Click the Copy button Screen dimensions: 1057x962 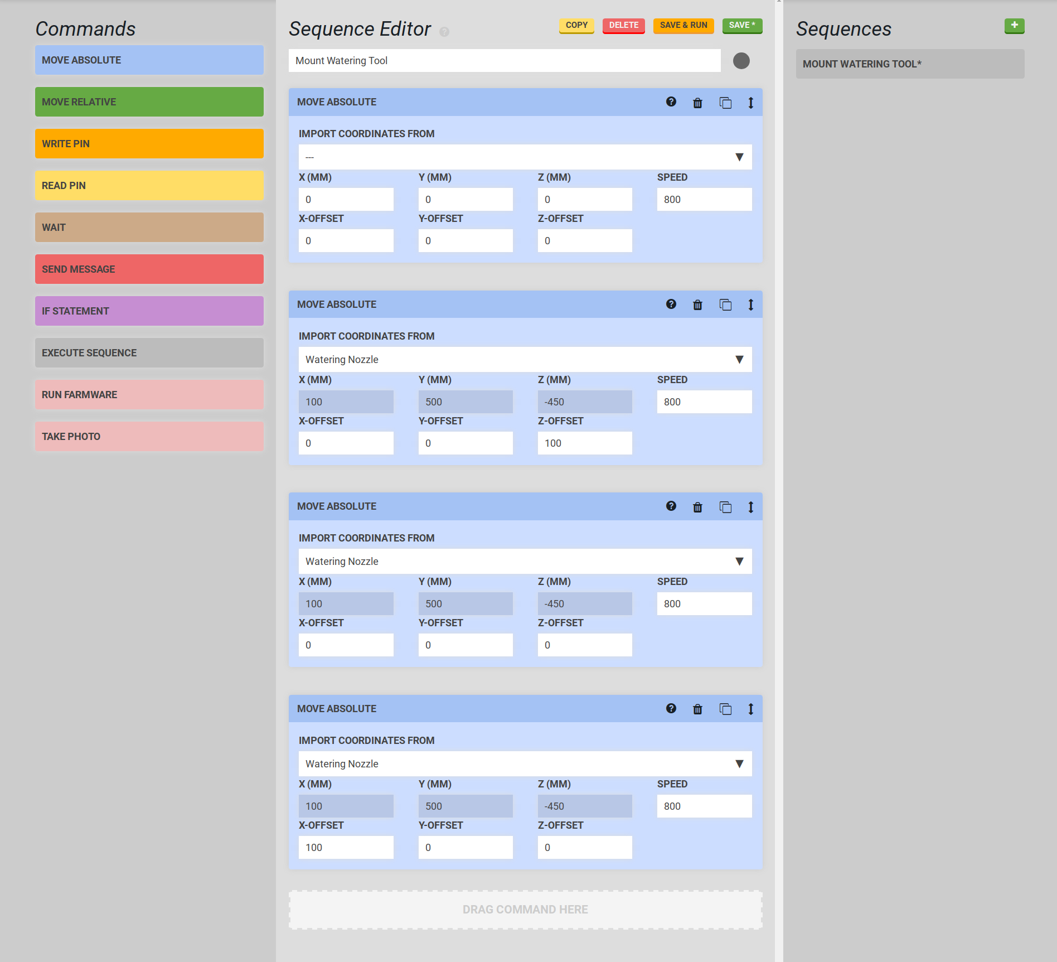coord(576,26)
